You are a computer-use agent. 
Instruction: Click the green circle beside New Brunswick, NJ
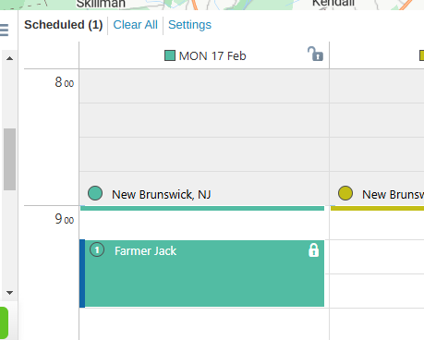click(x=95, y=193)
